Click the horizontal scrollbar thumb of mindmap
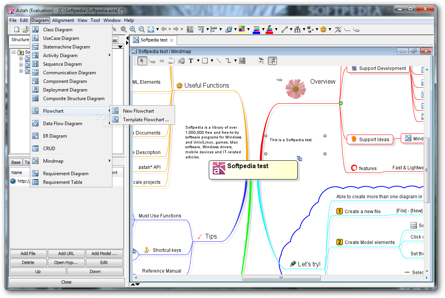Image resolution: width=445 pixels, height=298 pixels. point(281,278)
